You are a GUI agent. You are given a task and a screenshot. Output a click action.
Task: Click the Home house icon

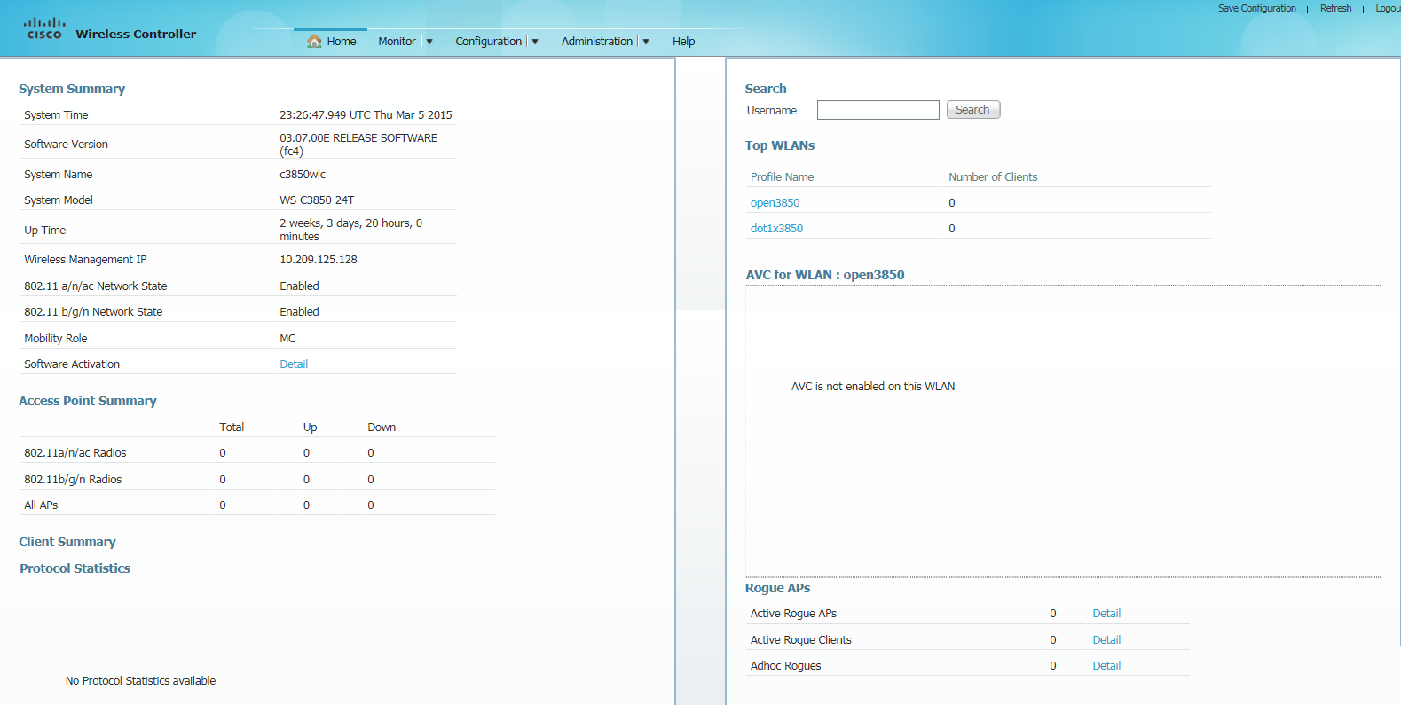click(x=314, y=41)
